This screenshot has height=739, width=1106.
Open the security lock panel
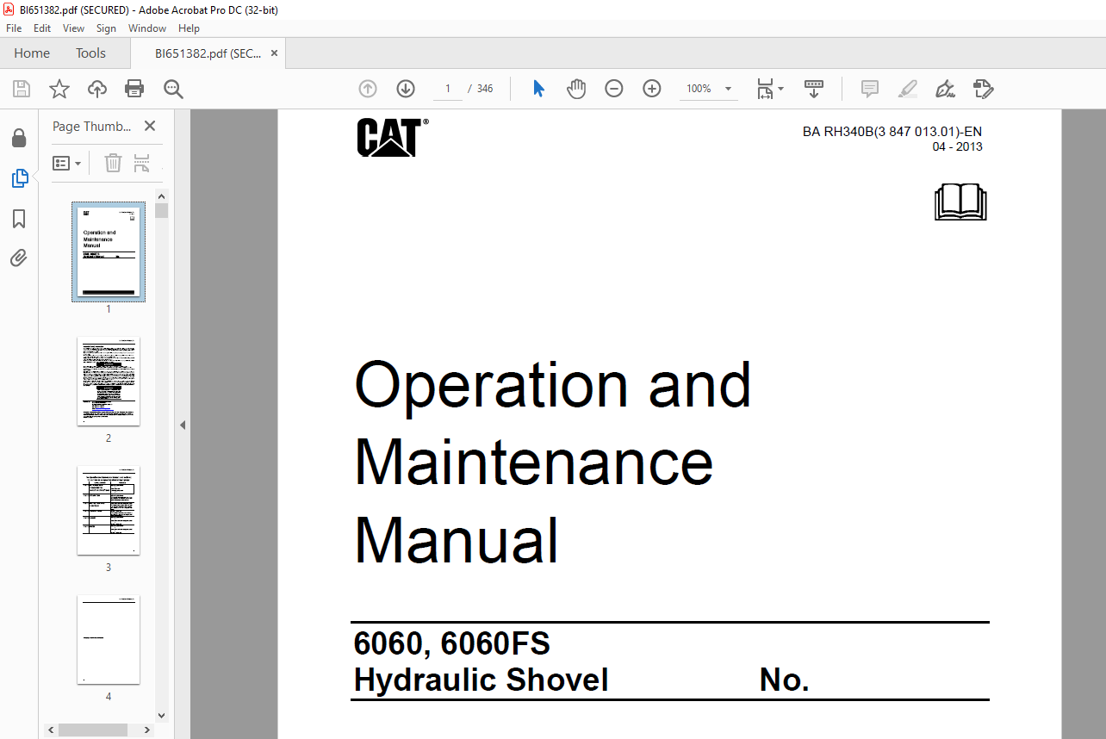tap(19, 138)
